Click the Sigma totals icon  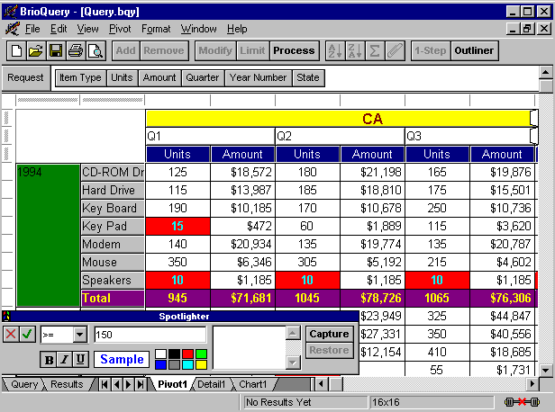tap(375, 51)
